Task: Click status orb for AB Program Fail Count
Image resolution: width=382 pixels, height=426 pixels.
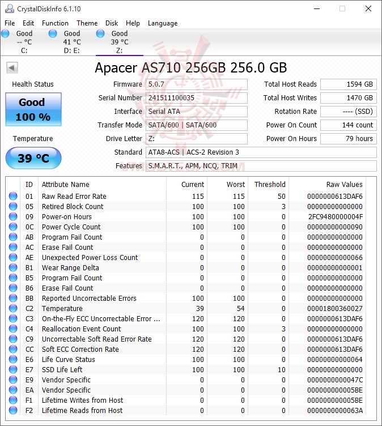Action: coord(13,237)
